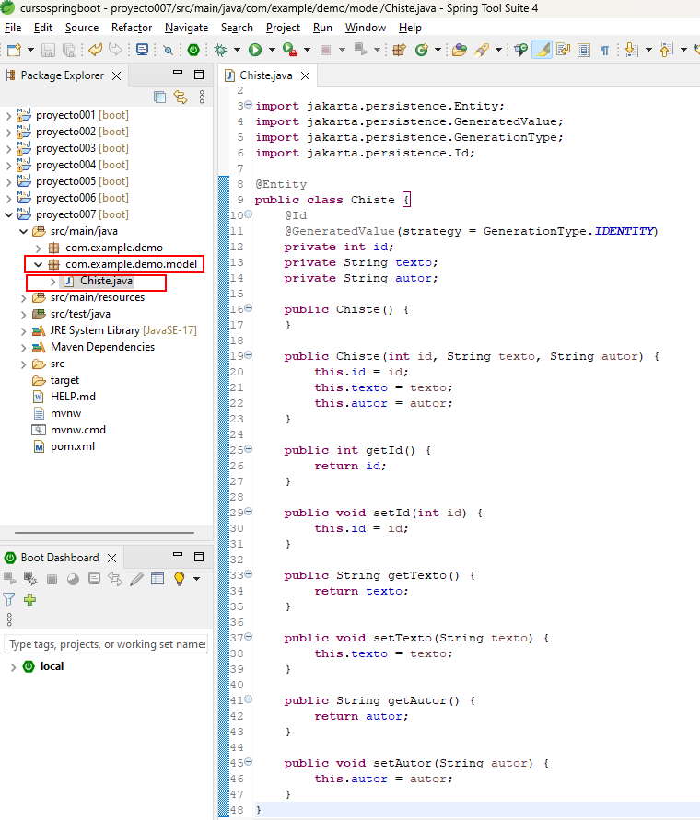This screenshot has height=820, width=700.
Task: Click the New Java Package icon
Action: (400, 50)
